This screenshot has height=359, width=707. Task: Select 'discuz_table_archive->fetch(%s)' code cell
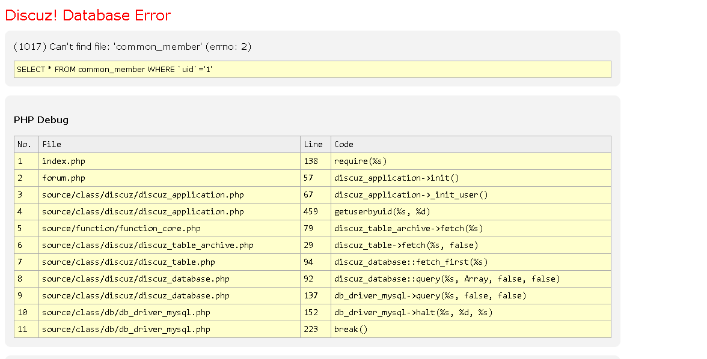[471, 228]
